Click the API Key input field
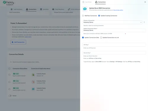 tap(114, 45)
